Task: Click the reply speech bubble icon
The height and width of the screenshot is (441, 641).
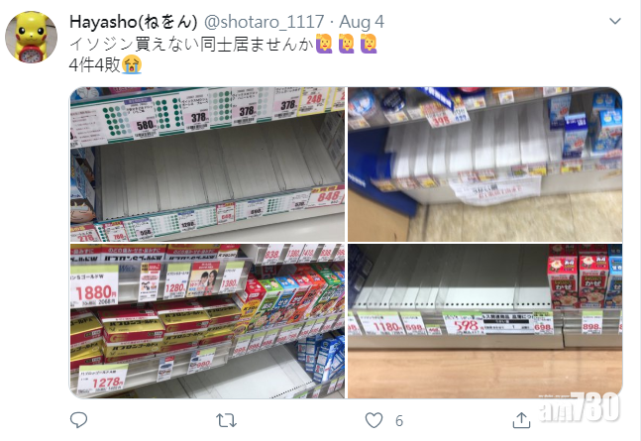Action: [78, 420]
